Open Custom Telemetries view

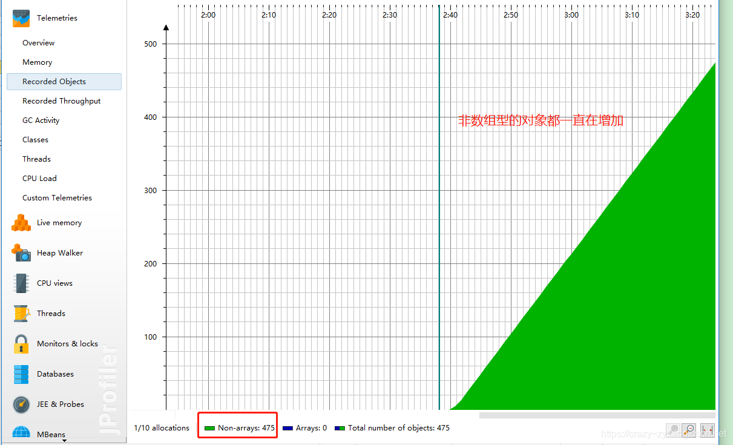point(58,198)
